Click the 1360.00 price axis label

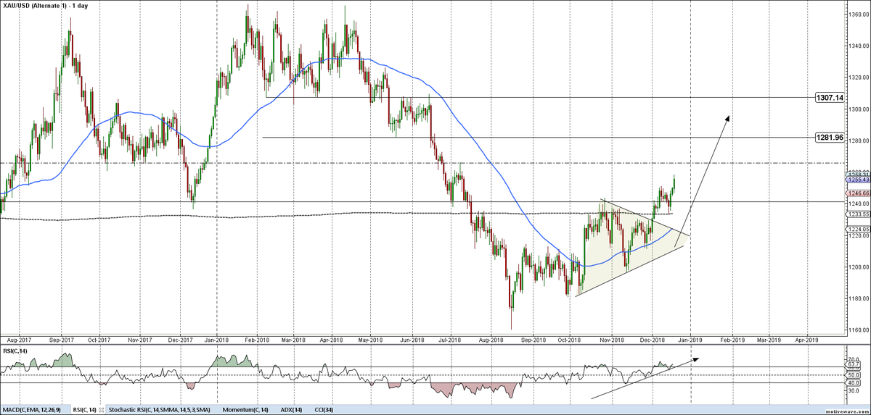coord(857,14)
